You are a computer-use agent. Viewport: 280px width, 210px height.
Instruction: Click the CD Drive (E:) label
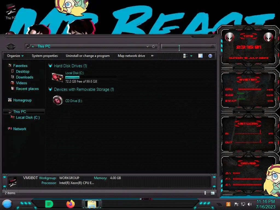(x=74, y=101)
